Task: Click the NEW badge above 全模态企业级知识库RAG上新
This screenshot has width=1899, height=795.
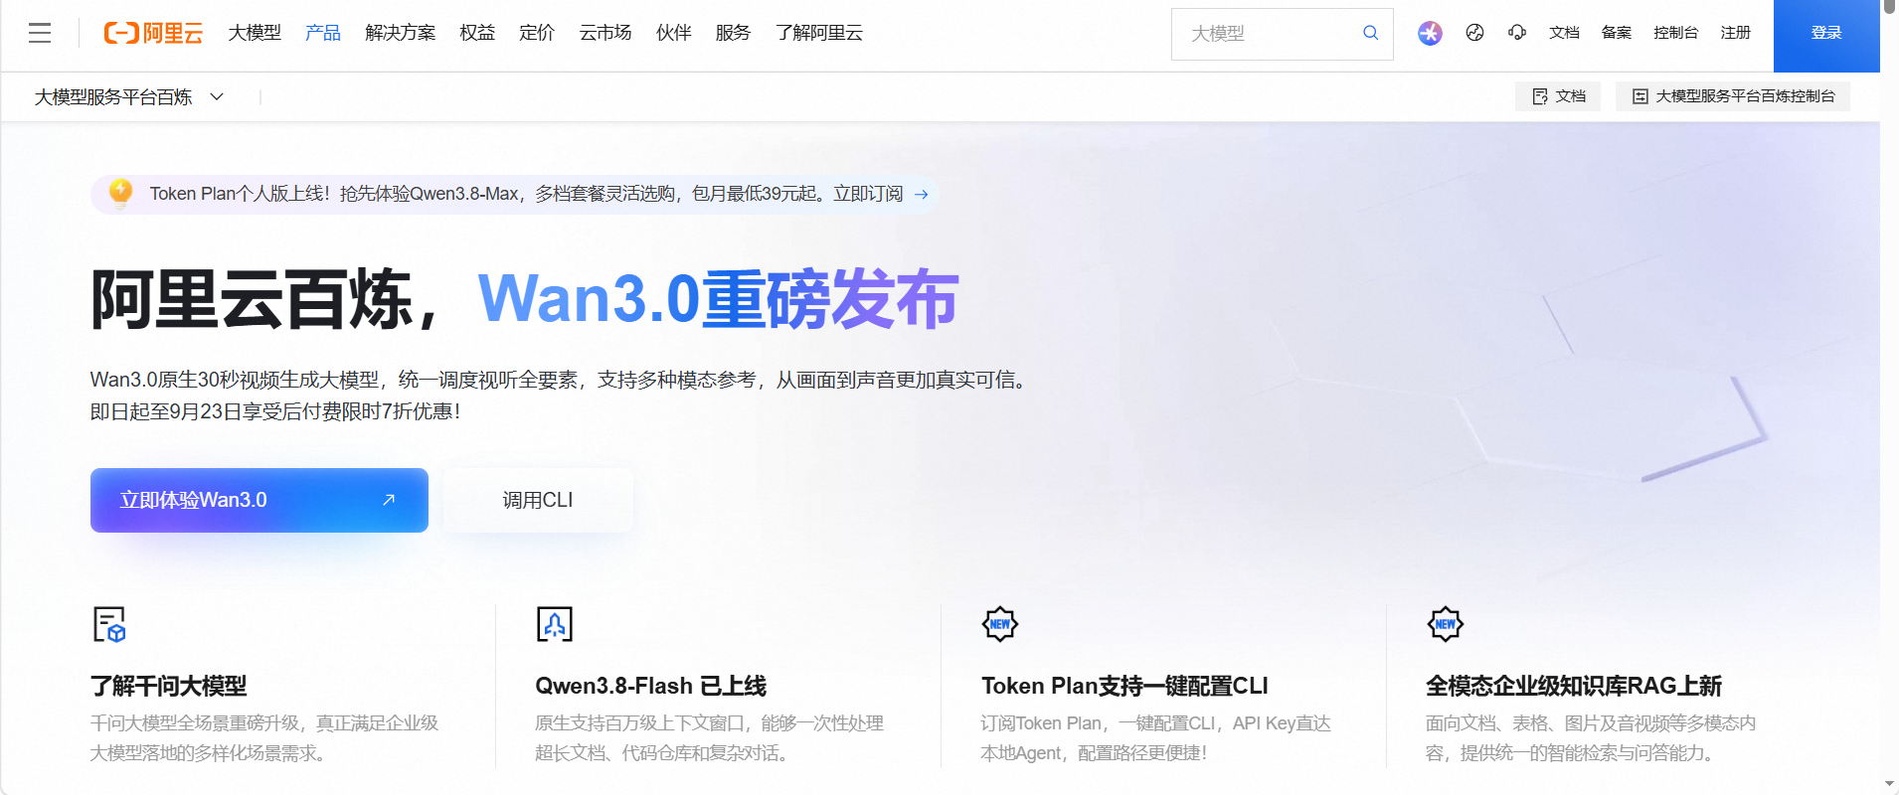Action: (1446, 624)
